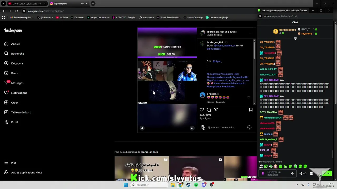
Task: Send with the green Chat button
Action: (x=327, y=174)
